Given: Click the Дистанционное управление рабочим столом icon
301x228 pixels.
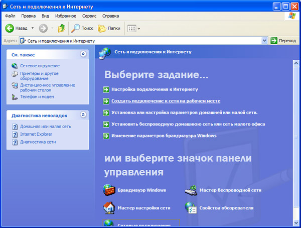Looking at the screenshot, I should point(15,85).
